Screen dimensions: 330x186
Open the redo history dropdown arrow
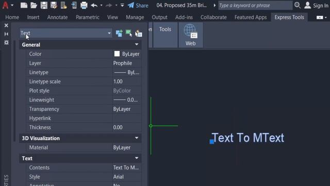[116, 5]
